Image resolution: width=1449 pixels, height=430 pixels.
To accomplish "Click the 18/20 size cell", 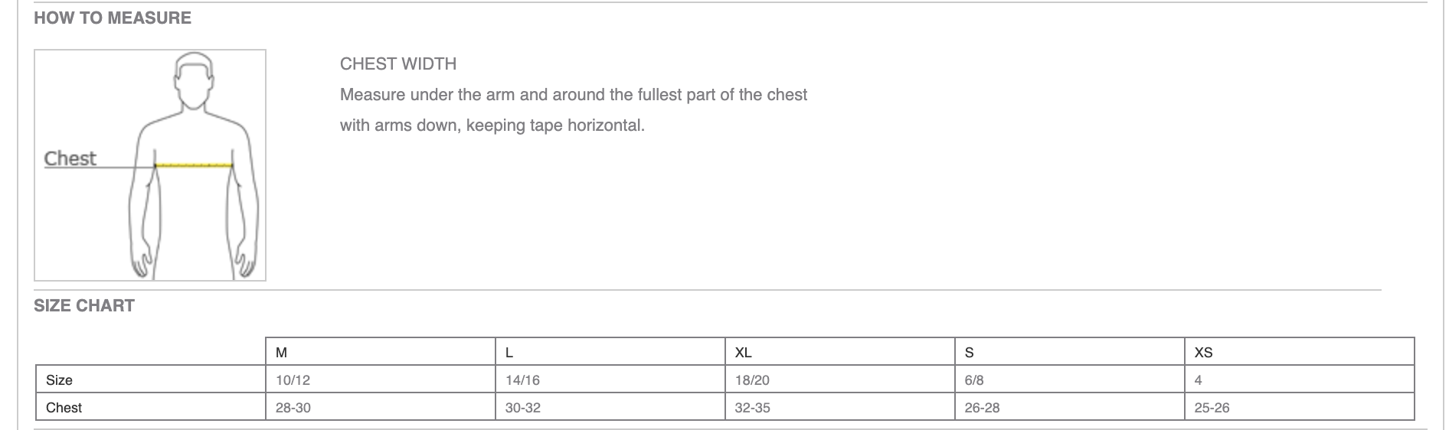I will coord(752,380).
